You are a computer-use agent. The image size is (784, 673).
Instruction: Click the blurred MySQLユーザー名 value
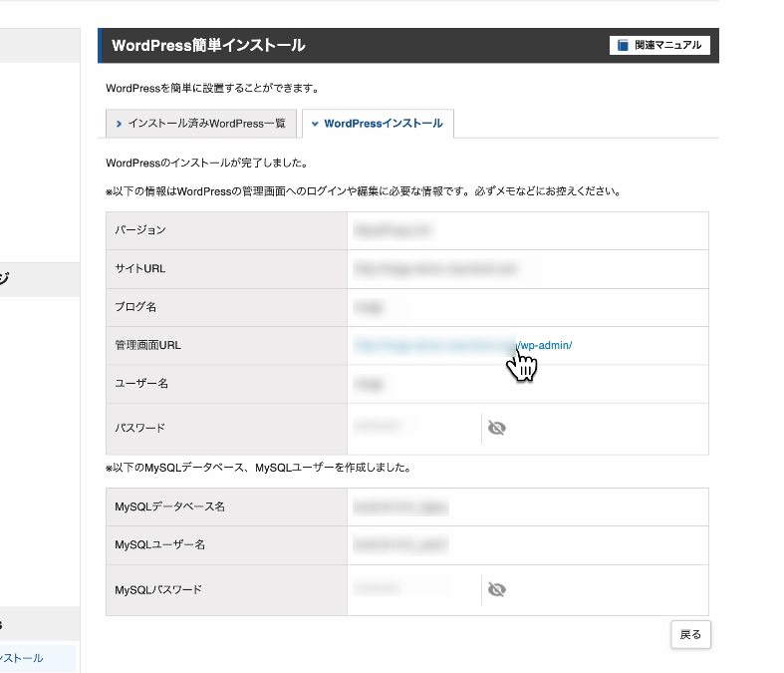(x=400, y=545)
